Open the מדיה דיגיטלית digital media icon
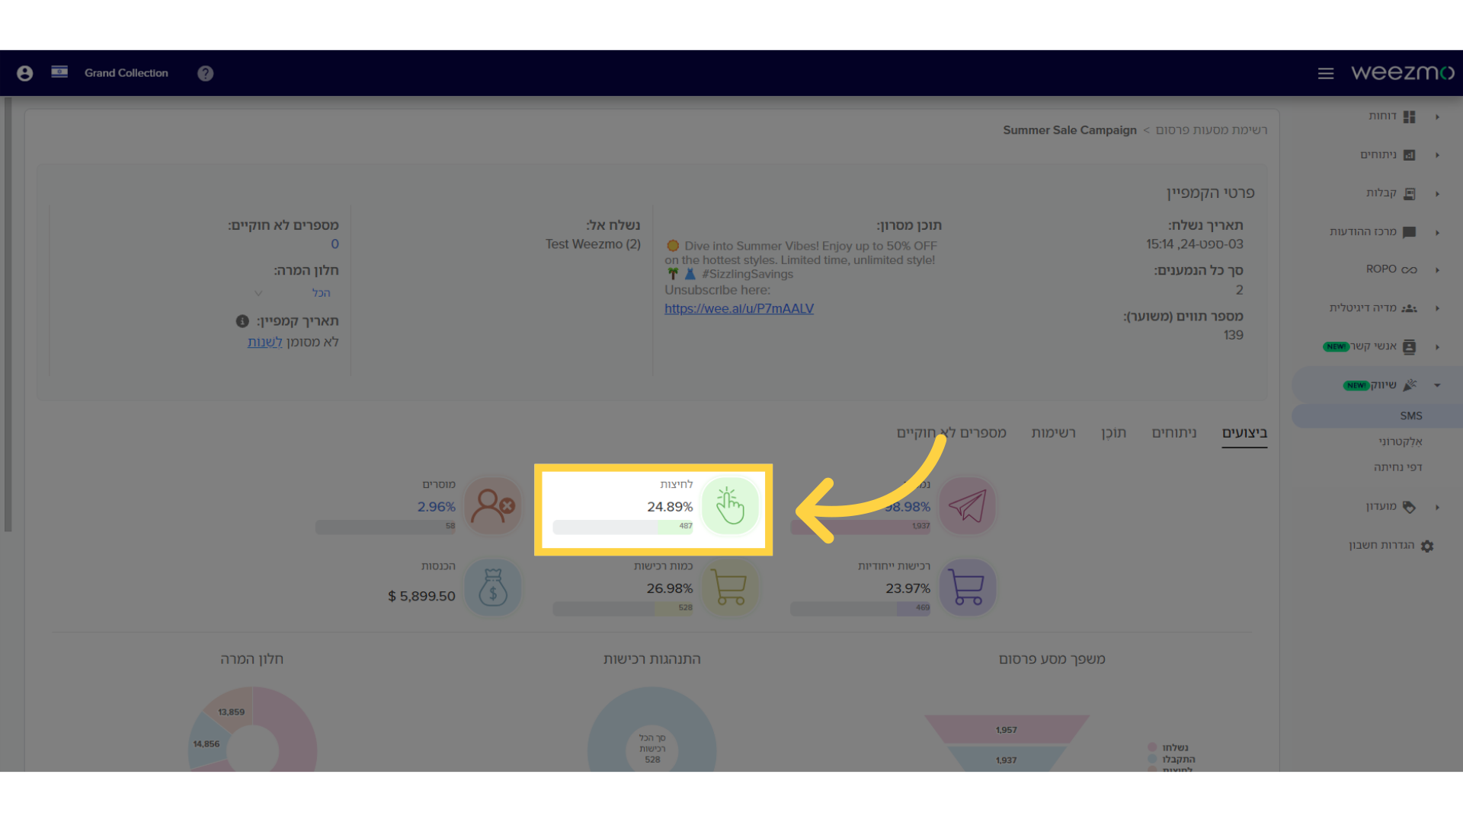The width and height of the screenshot is (1463, 822). click(1410, 308)
